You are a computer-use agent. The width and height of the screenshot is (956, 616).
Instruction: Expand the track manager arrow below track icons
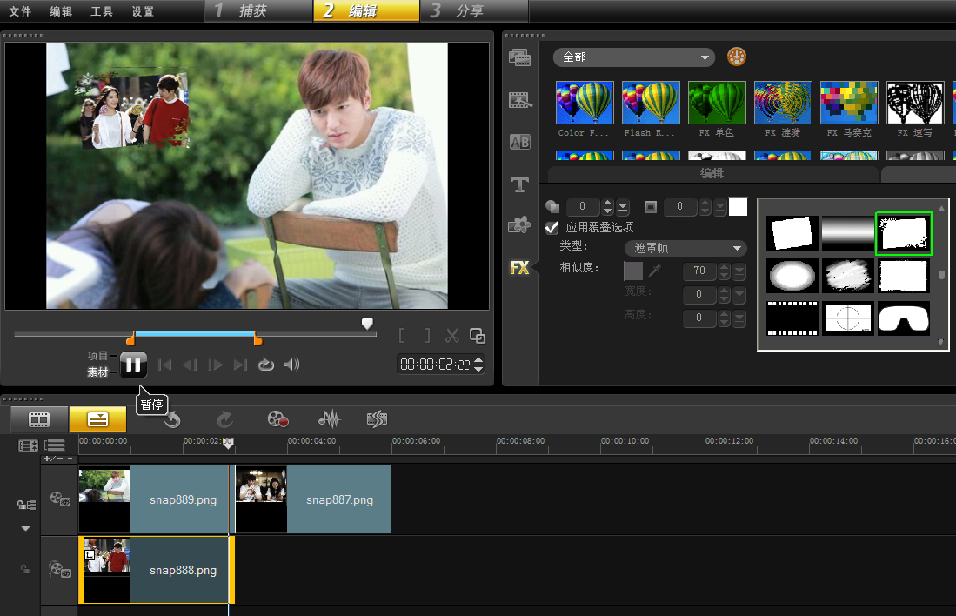coord(25,528)
